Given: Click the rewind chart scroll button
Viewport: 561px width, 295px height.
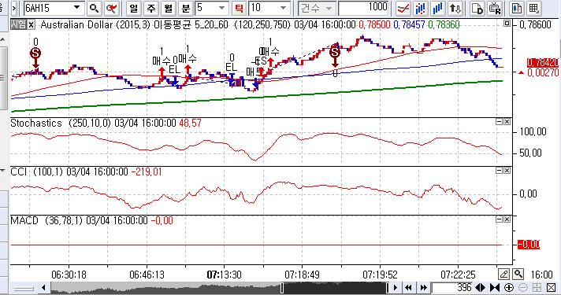Looking at the screenshot, I should (x=409, y=287).
